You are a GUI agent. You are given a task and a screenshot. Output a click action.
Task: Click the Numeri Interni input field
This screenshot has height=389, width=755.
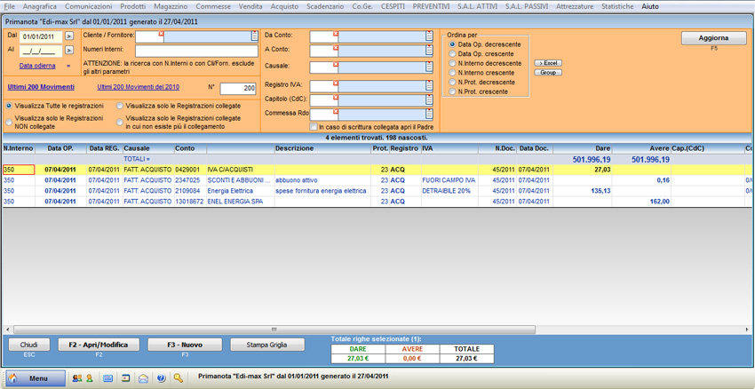(x=195, y=51)
